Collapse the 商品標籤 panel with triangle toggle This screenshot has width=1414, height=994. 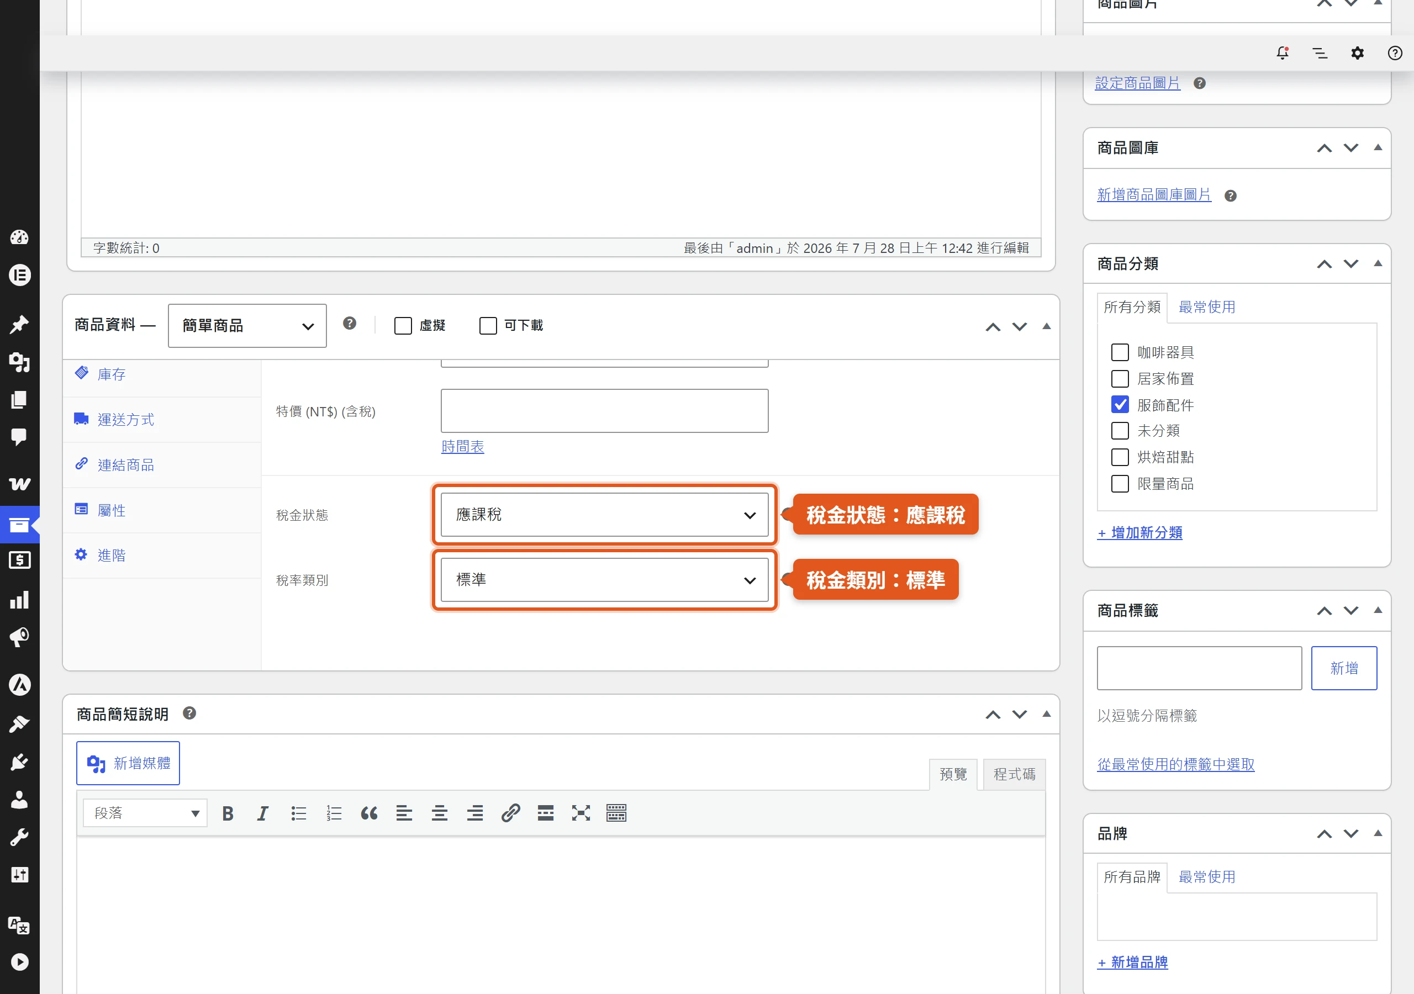pyautogui.click(x=1378, y=610)
